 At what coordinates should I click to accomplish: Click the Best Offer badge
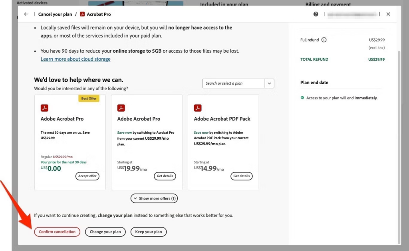tap(89, 98)
